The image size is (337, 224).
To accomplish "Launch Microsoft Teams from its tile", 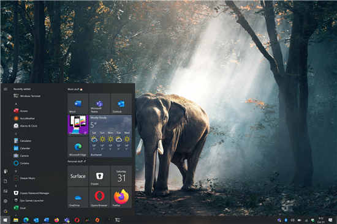I will coord(99,103).
